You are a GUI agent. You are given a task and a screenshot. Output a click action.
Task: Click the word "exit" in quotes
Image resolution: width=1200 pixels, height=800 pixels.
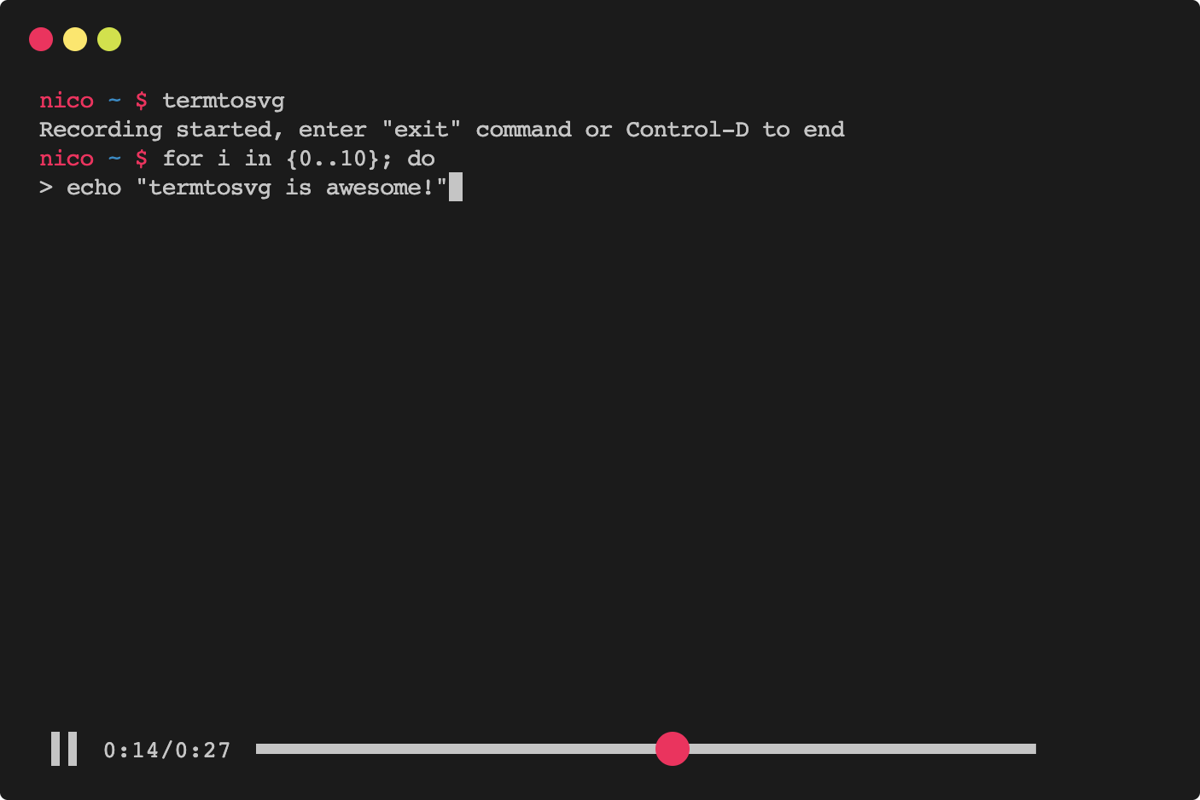(x=422, y=130)
